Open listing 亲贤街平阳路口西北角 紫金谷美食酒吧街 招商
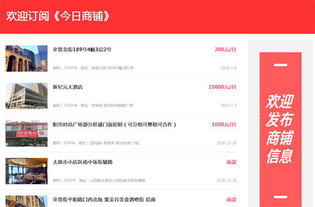The width and height of the screenshot is (315, 207). tap(104, 200)
